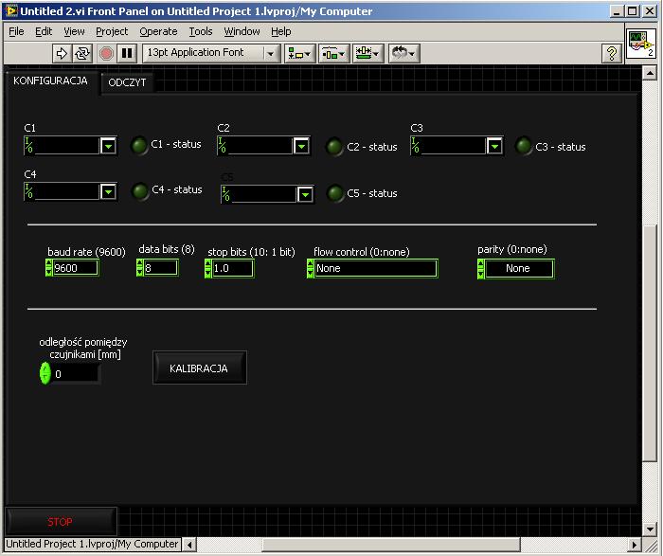Expand the C1 resource dropdown arrow
663x556 pixels.
[108, 146]
